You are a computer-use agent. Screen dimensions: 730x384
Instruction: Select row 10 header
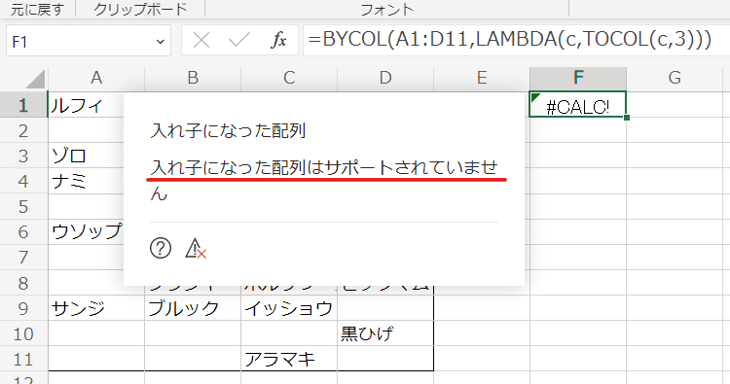(x=23, y=333)
